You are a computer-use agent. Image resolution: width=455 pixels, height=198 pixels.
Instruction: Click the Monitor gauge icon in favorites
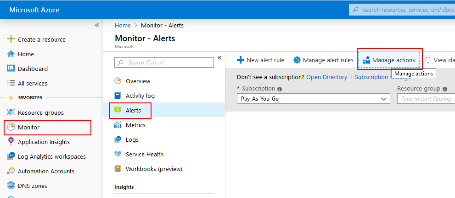point(11,127)
